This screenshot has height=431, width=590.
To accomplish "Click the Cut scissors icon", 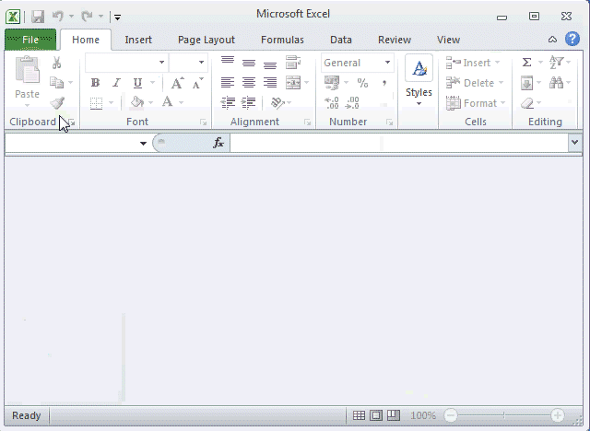I will point(57,63).
